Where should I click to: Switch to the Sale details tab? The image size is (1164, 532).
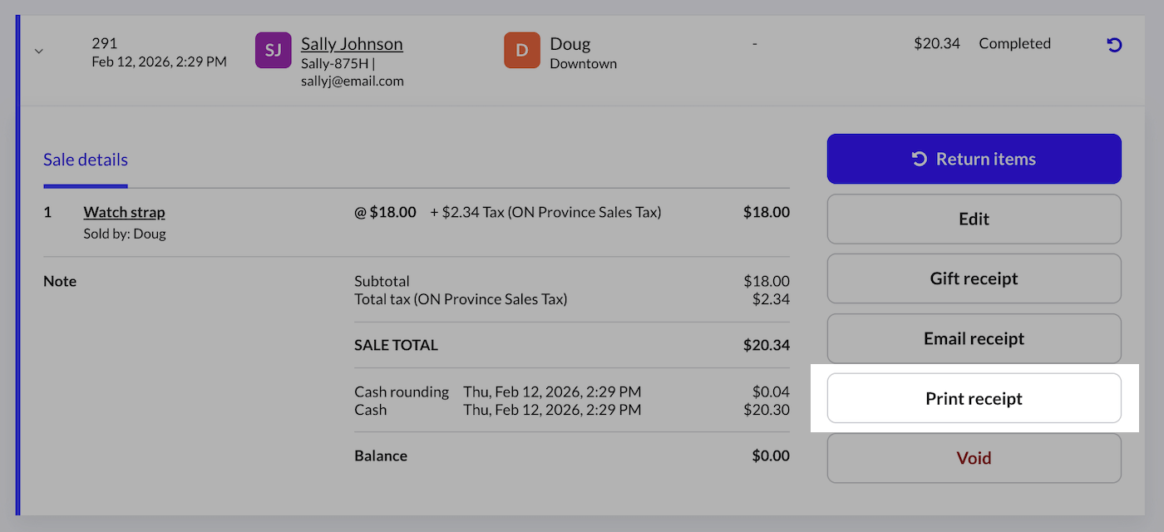[86, 160]
